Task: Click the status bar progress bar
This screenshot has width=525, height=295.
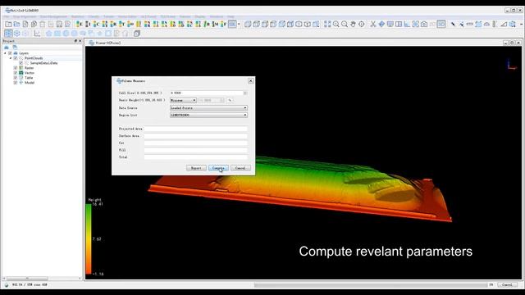Action: point(370,285)
